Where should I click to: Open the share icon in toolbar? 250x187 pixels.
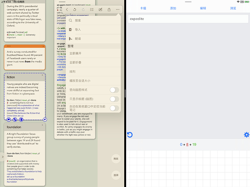click(x=109, y=9)
